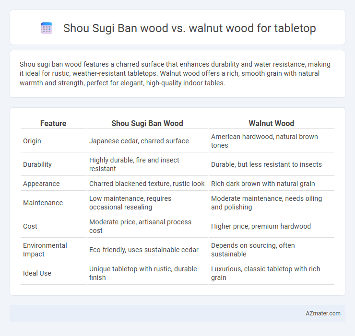Click the title 'Shou Sugi Ban wood vs. walnut wood for tabletop'
Viewport: 355px width, 336px height.
tap(189, 28)
